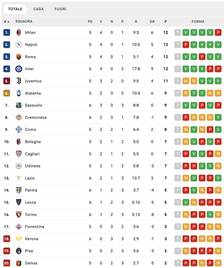
Task: Click the Lazio eagle logo
Action: point(18,178)
